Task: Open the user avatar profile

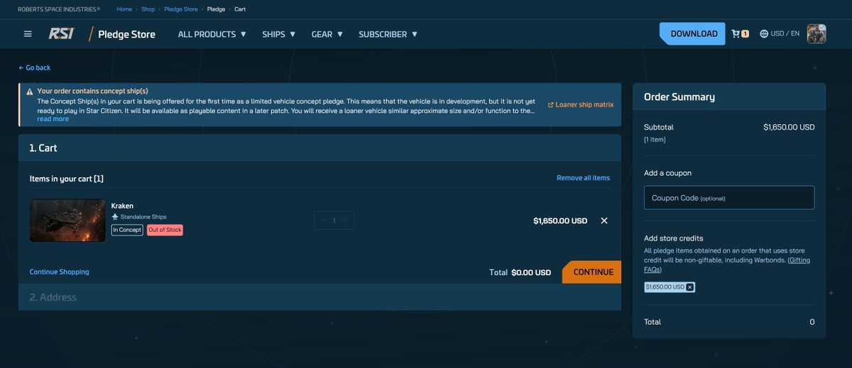Action: point(816,33)
